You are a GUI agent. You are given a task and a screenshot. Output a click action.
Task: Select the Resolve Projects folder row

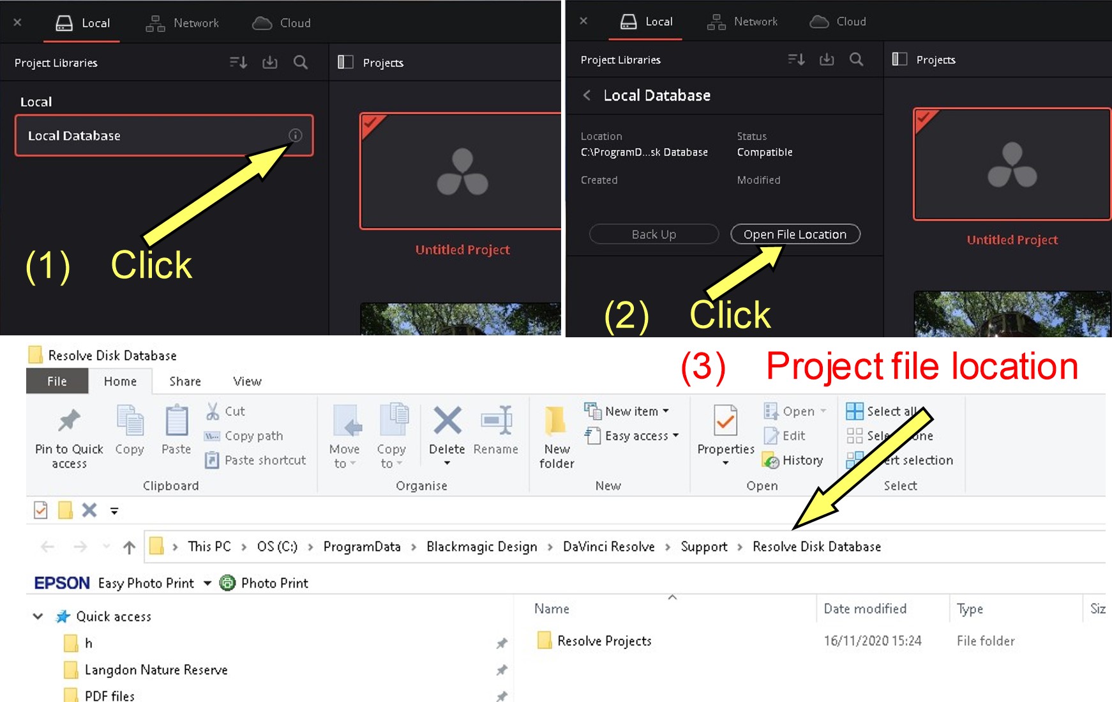(x=604, y=641)
